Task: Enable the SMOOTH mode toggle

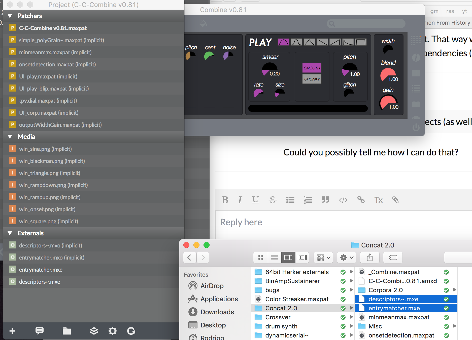Action: click(312, 68)
